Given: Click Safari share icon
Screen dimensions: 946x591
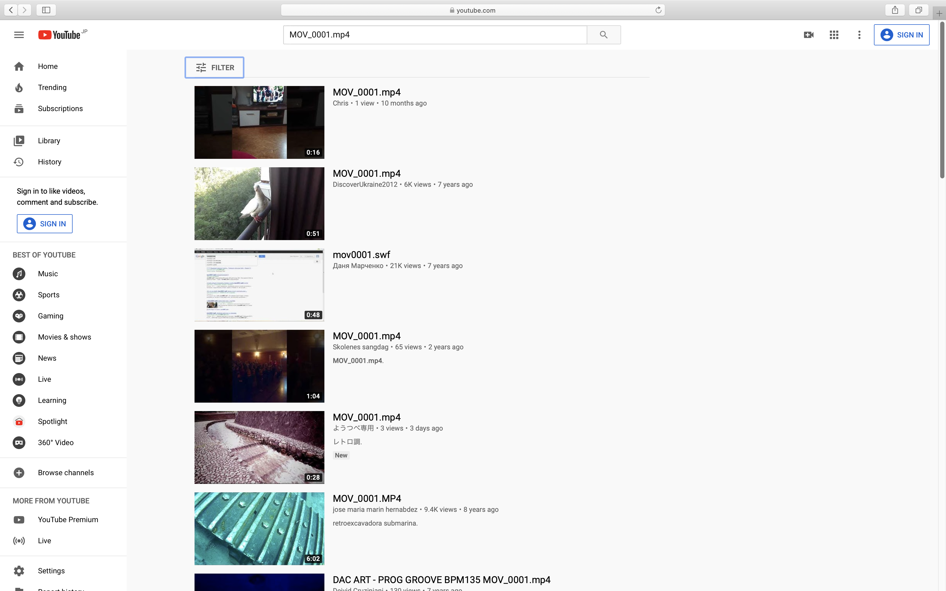Looking at the screenshot, I should (895, 10).
